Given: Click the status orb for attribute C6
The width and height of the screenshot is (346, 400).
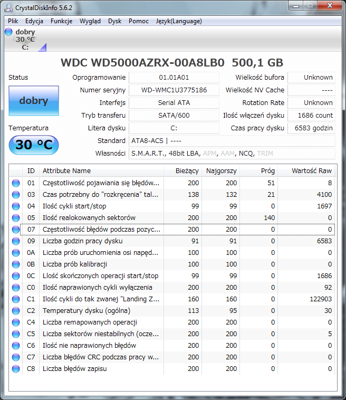Looking at the screenshot, I should pos(16,346).
